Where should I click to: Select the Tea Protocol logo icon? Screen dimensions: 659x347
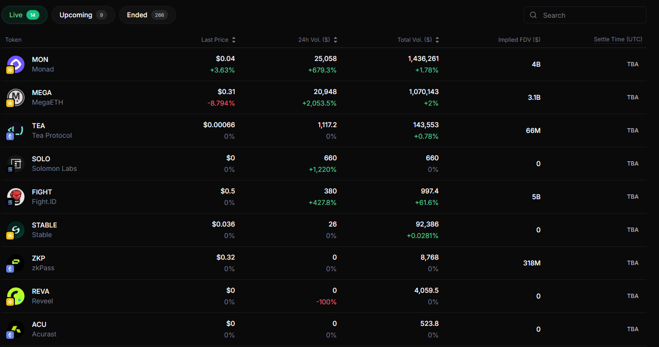pos(15,130)
